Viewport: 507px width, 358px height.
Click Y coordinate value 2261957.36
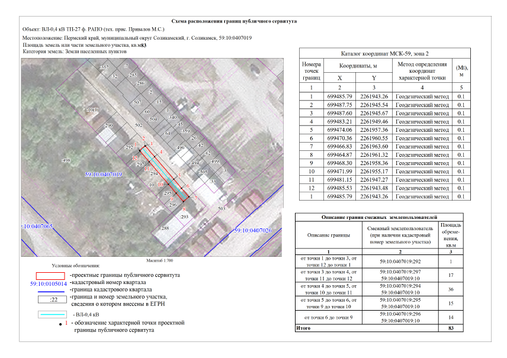click(x=374, y=130)
